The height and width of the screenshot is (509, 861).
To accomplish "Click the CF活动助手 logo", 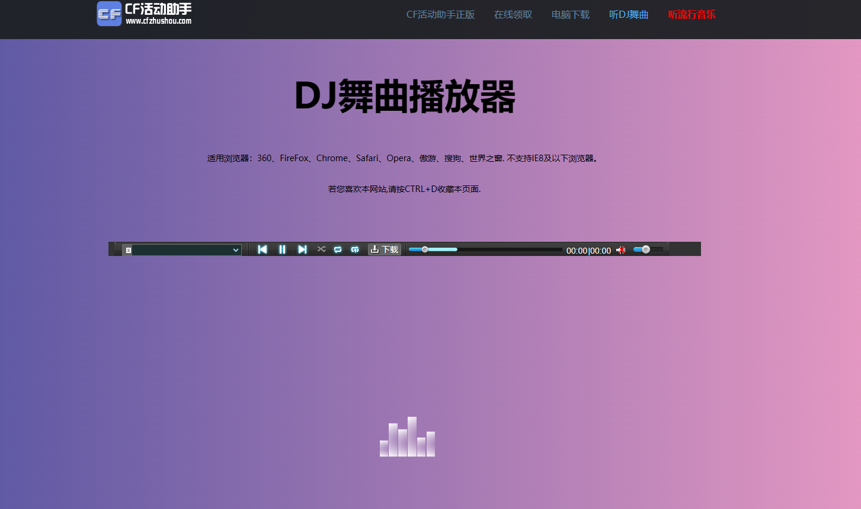I will 144,14.
